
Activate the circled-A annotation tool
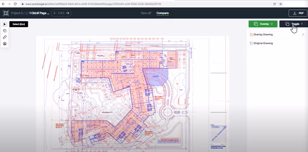(5, 44)
